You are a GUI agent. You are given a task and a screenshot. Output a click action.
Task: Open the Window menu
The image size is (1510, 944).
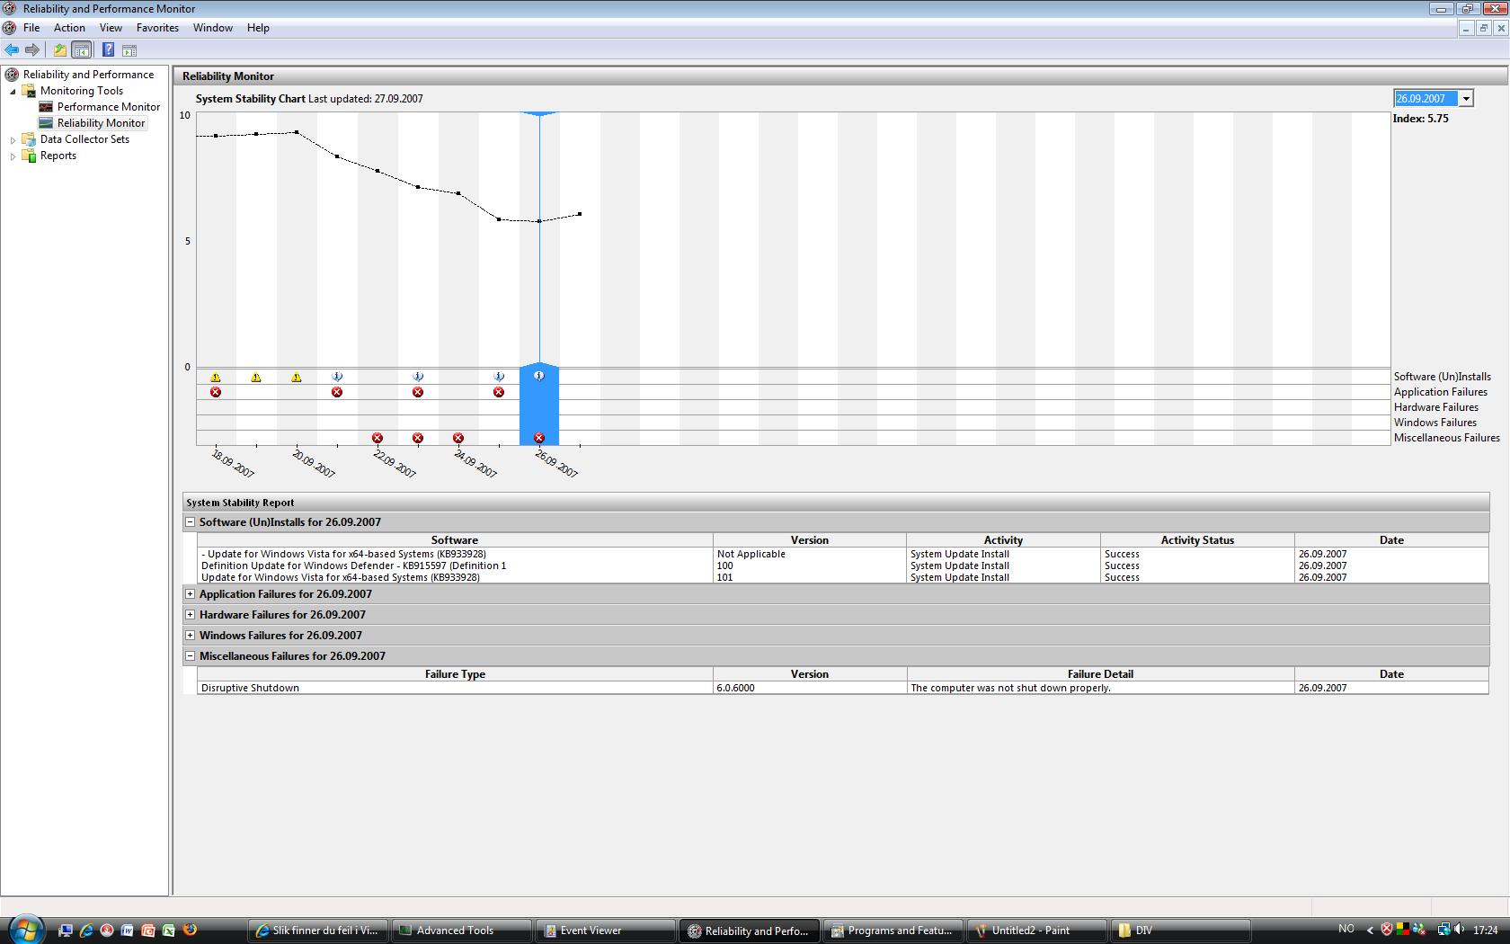coord(213,28)
